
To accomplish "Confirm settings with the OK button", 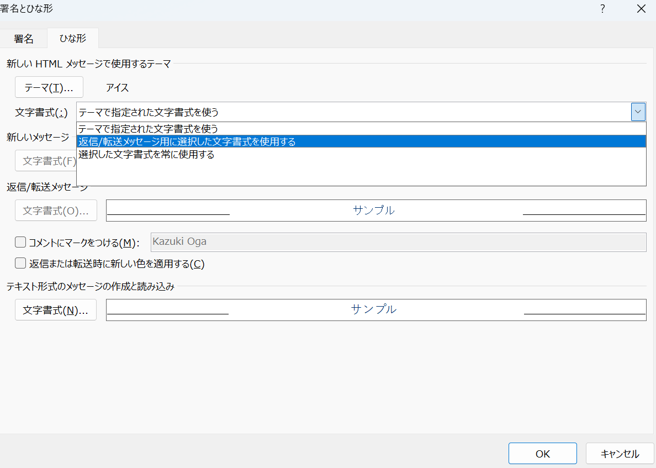I will point(543,454).
